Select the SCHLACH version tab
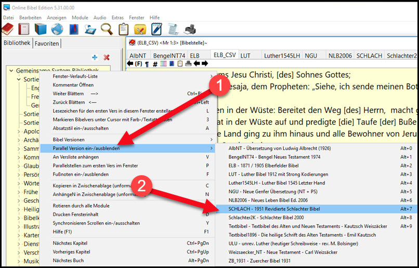 (x=369, y=55)
